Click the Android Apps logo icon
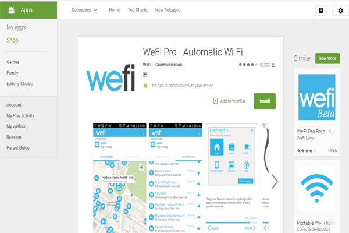 12,10
